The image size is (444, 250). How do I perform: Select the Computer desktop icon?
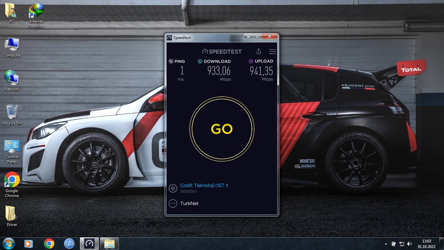12,48
